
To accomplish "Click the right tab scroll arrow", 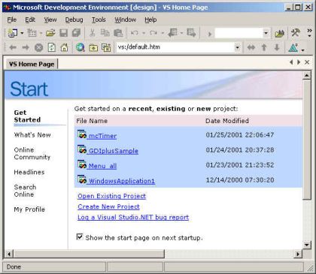I will [299, 62].
